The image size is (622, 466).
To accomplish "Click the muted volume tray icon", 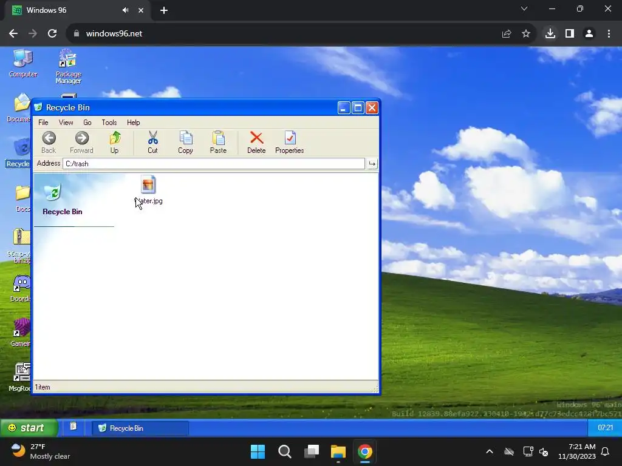I will point(544,451).
